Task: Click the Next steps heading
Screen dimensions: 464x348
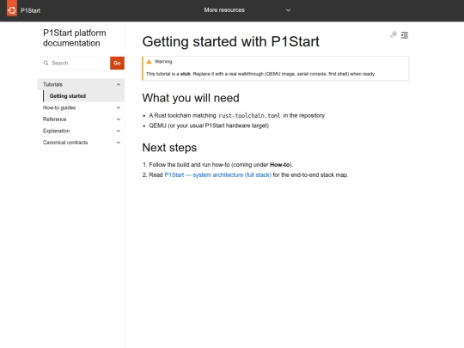Action: [x=169, y=148]
